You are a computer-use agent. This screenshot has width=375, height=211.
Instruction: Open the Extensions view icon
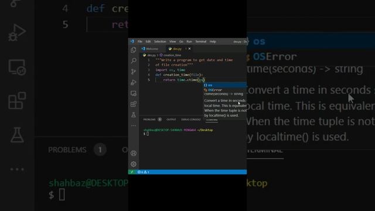click(134, 104)
